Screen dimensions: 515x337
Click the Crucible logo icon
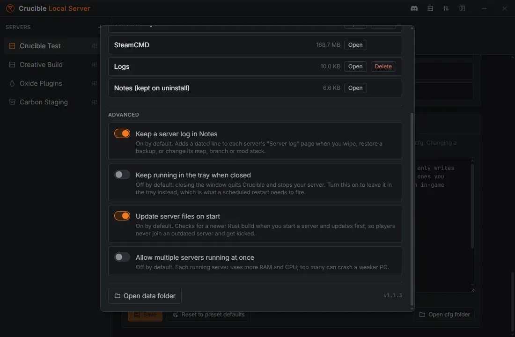pyautogui.click(x=10, y=8)
